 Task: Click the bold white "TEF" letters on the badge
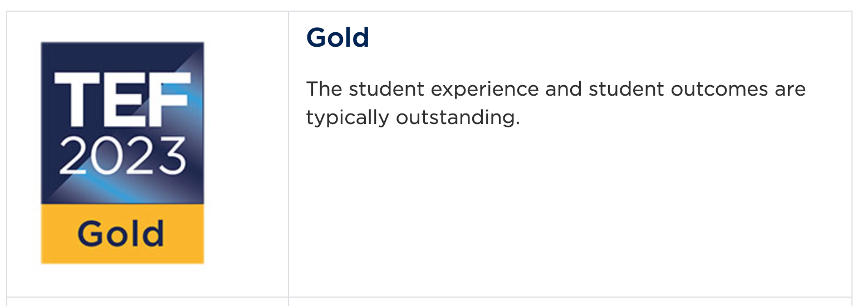point(121,99)
